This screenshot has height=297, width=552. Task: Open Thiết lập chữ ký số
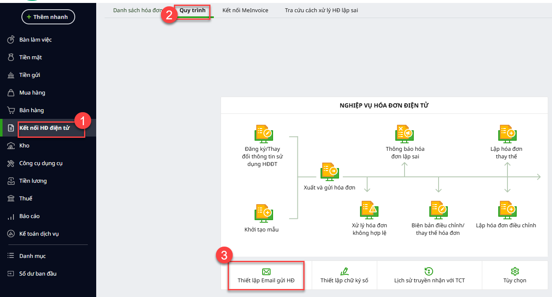click(x=344, y=276)
